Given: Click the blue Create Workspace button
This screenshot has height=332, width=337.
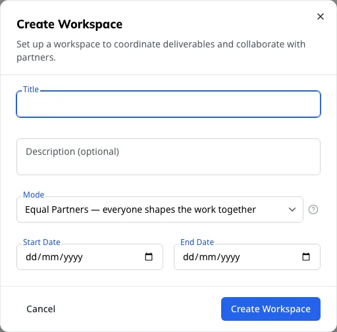Looking at the screenshot, I should [x=271, y=309].
